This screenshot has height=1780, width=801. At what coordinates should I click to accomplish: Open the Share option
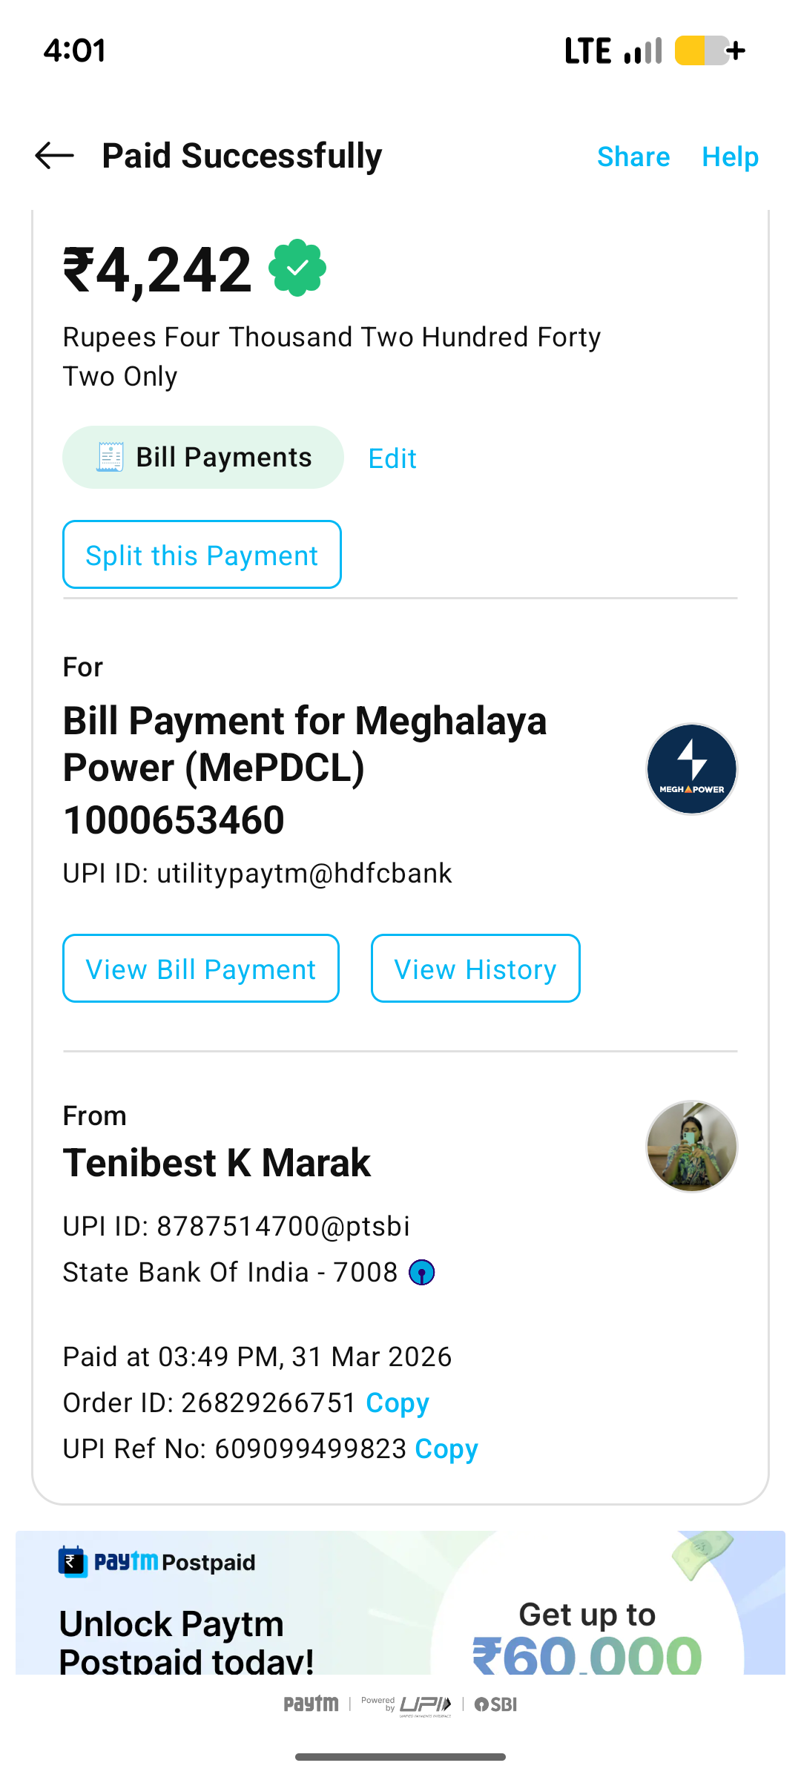point(633,157)
